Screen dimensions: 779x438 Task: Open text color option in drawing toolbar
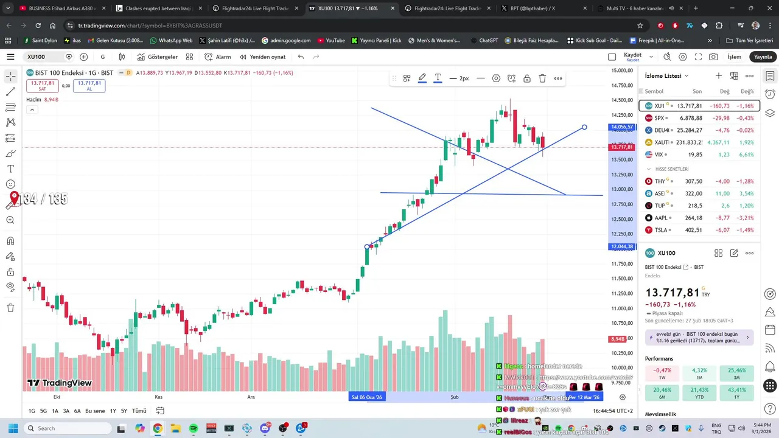(x=438, y=78)
